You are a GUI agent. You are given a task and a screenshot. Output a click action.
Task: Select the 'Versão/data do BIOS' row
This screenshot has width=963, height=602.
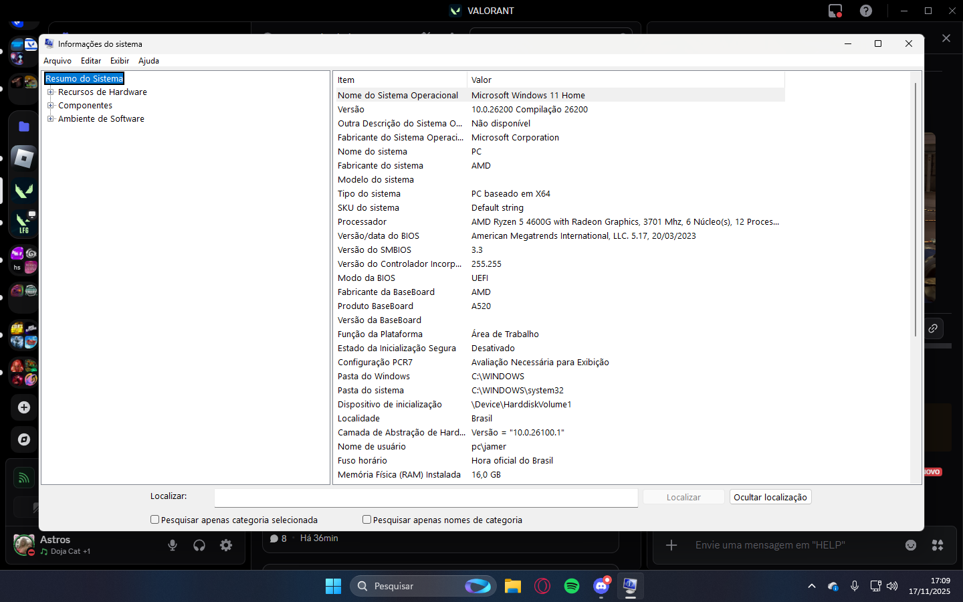tap(559, 236)
